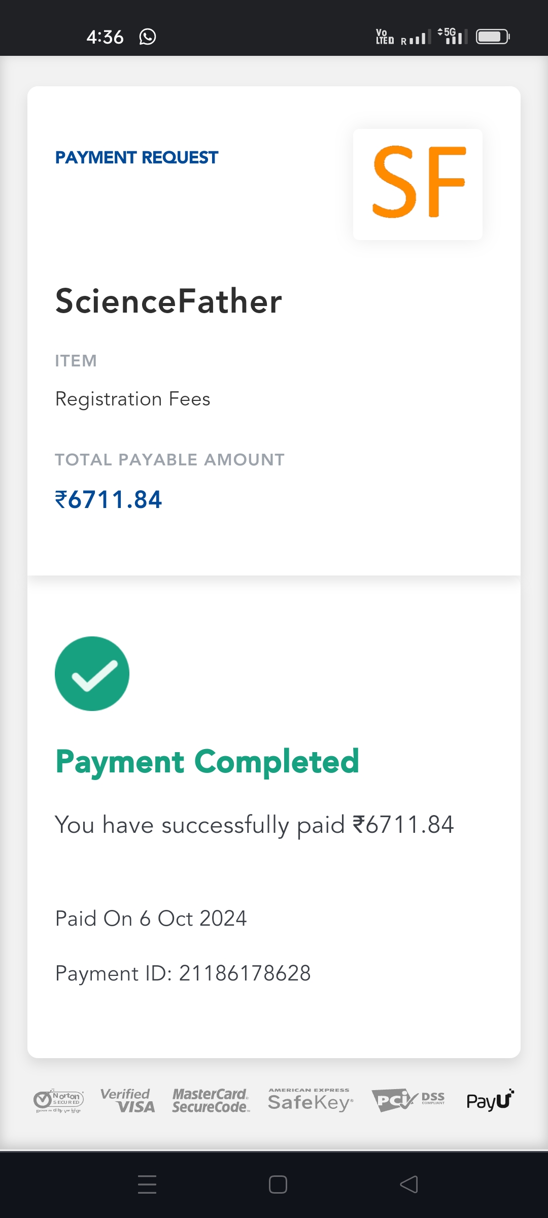This screenshot has width=548, height=1218.
Task: Tap the PAYMENT REQUEST heading
Action: point(136,157)
